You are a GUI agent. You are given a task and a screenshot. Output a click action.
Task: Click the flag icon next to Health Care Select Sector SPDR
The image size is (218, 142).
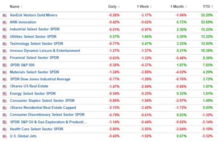pos(5,129)
